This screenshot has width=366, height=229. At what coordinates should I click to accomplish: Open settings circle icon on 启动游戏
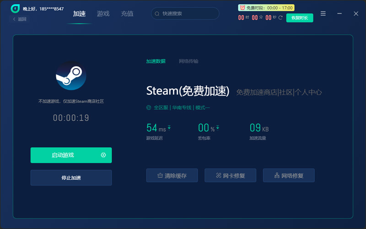click(x=103, y=155)
